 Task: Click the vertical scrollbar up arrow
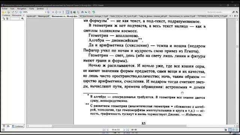click(x=237, y=20)
